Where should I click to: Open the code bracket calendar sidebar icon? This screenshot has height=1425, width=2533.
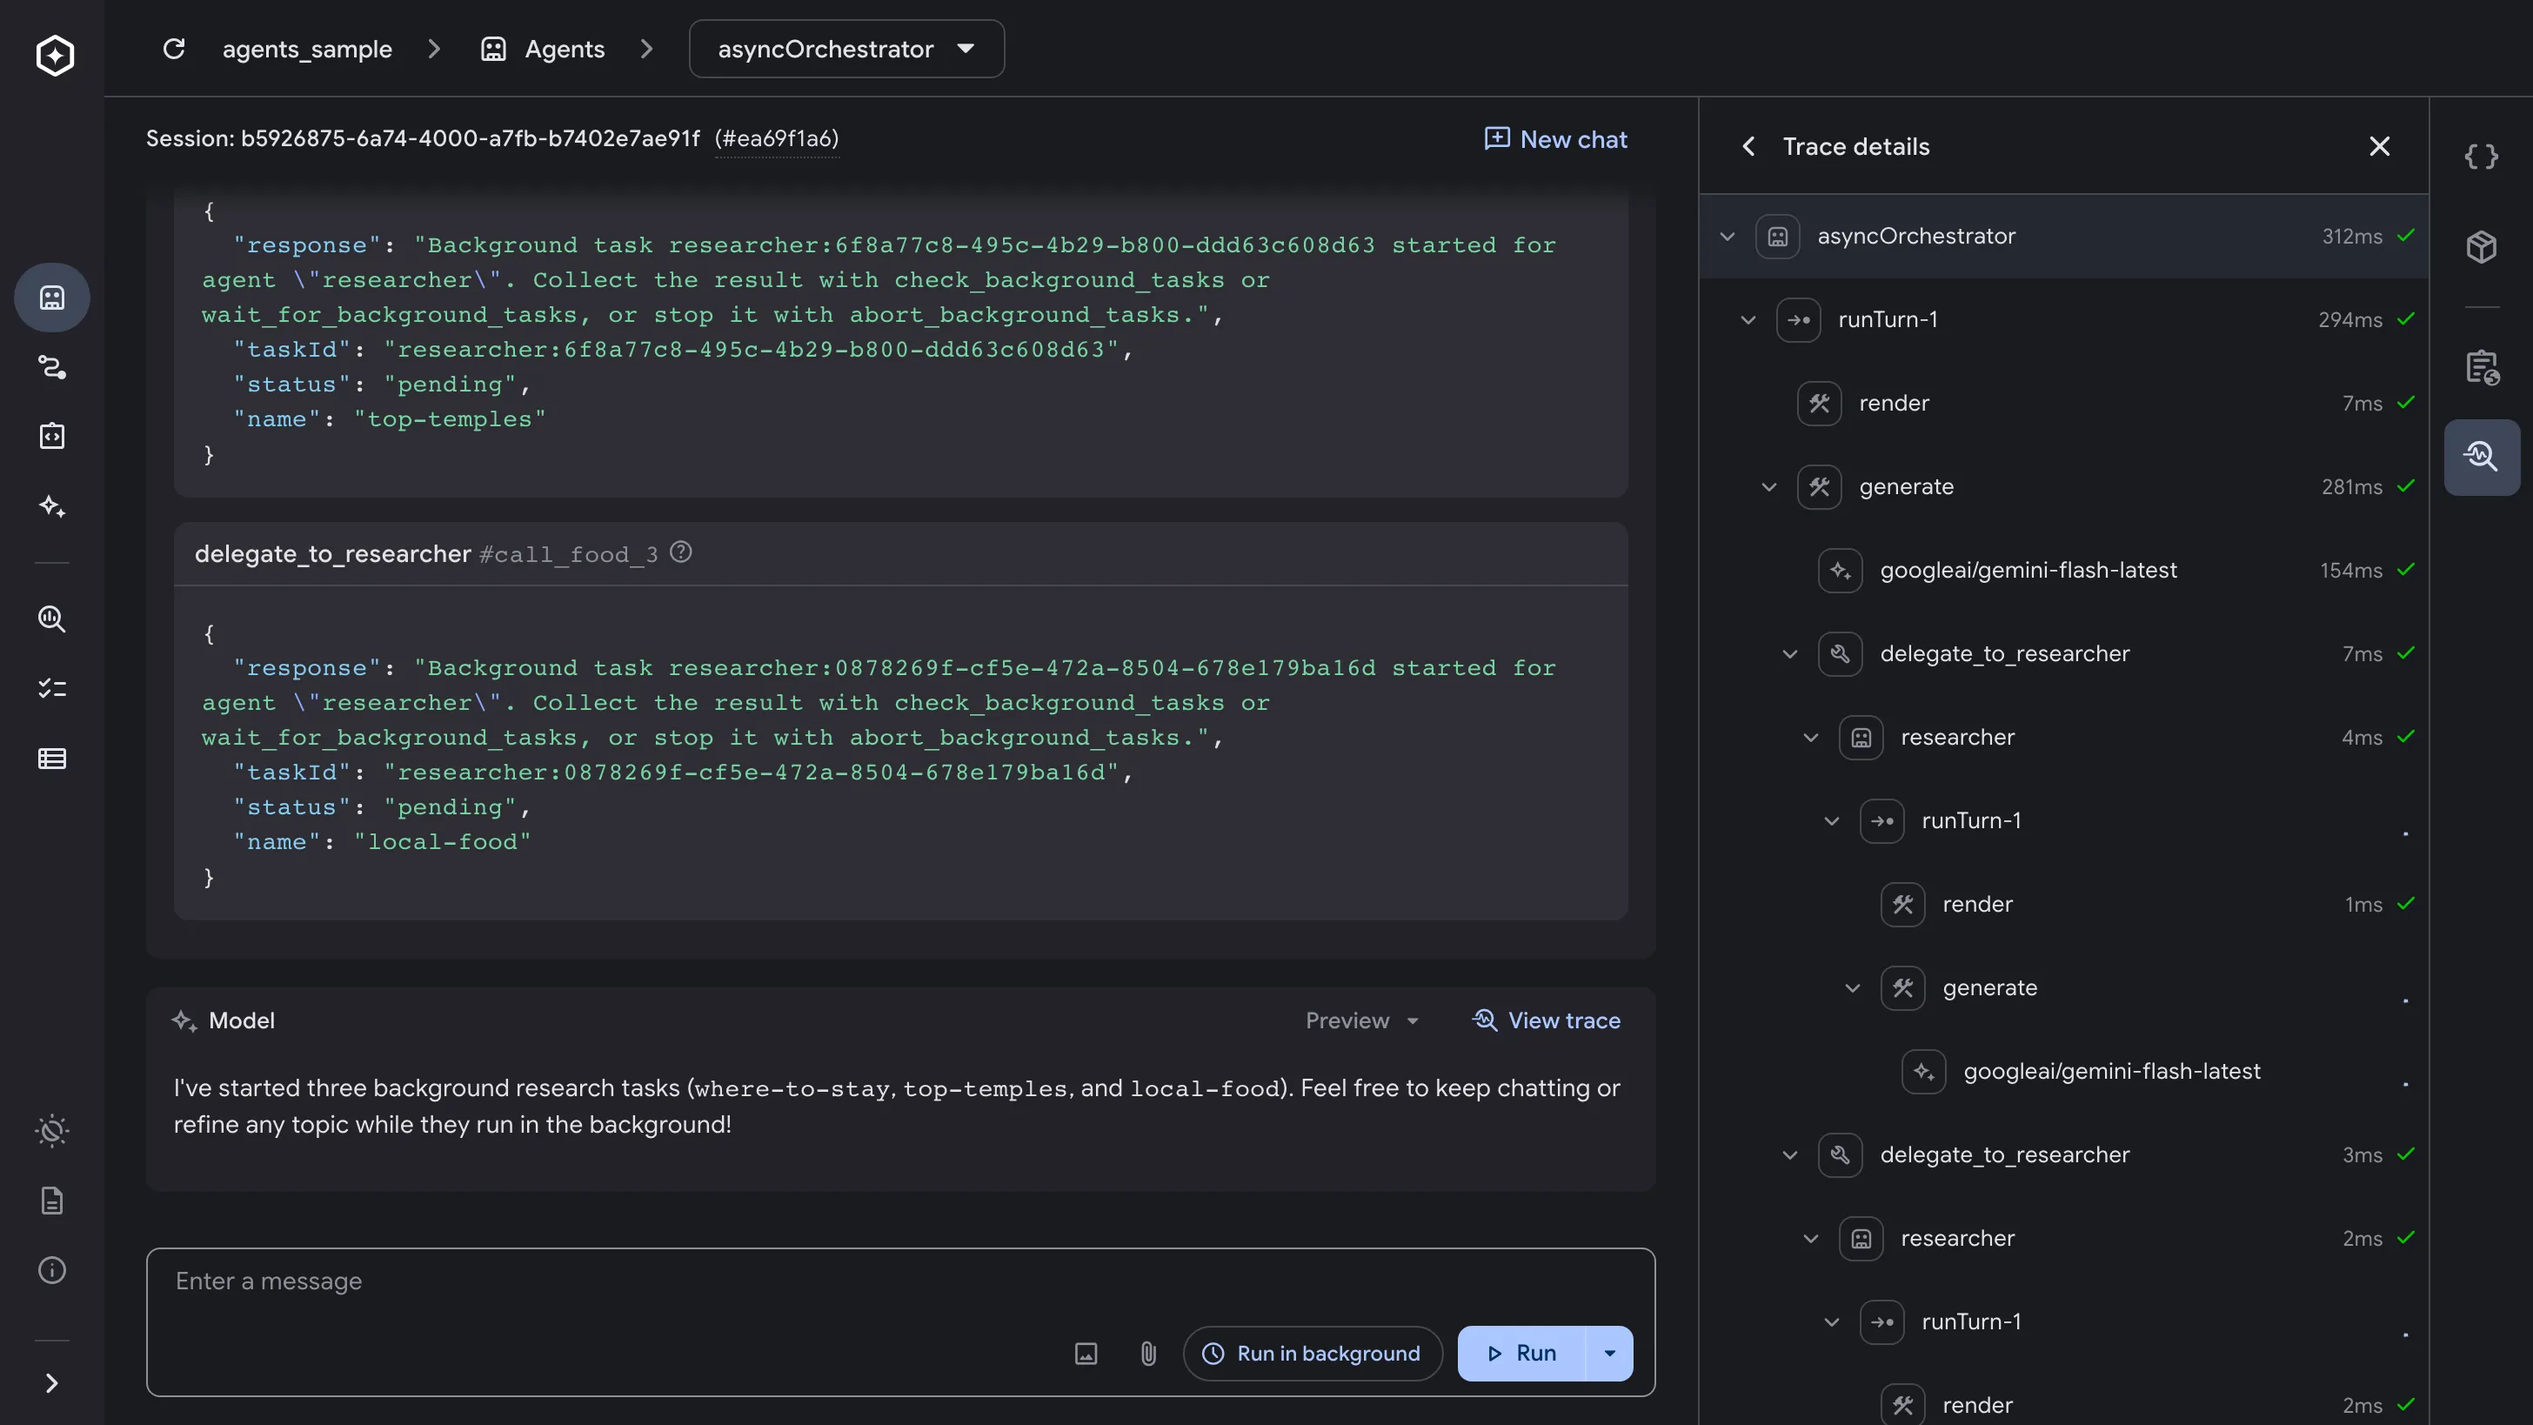tap(52, 436)
